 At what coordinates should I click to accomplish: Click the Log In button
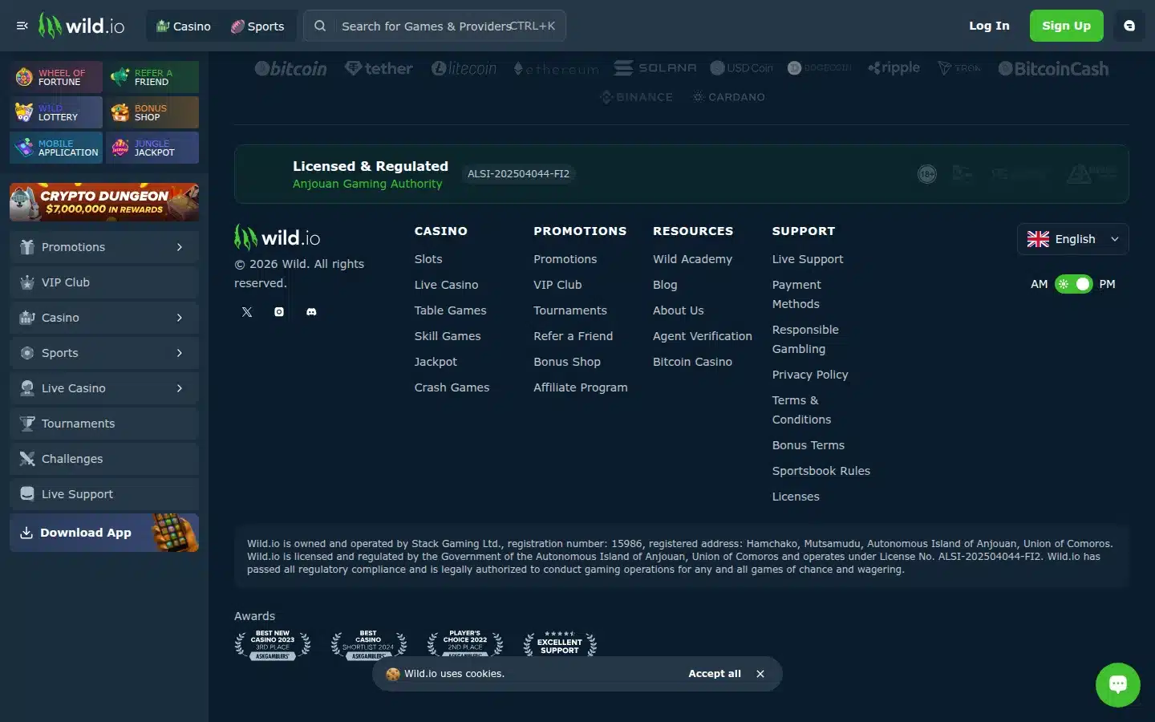[989, 26]
